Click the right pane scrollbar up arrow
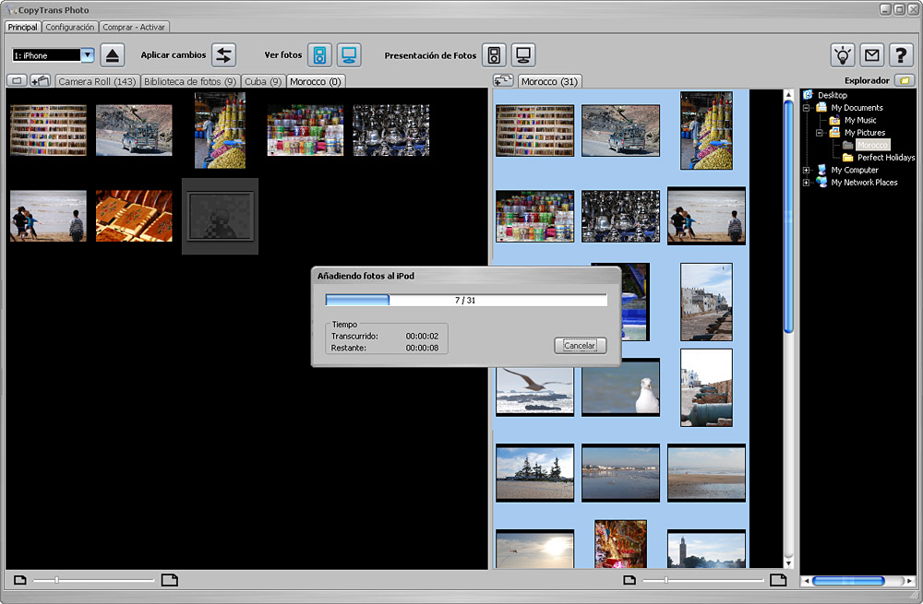The height and width of the screenshot is (604, 923). tap(789, 94)
